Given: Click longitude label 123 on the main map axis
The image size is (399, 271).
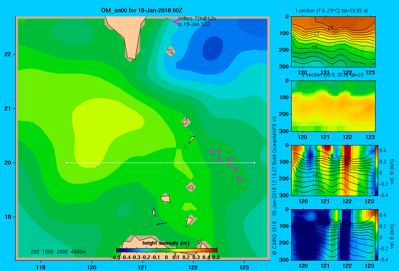Looking at the screenshot, I should point(244,267).
